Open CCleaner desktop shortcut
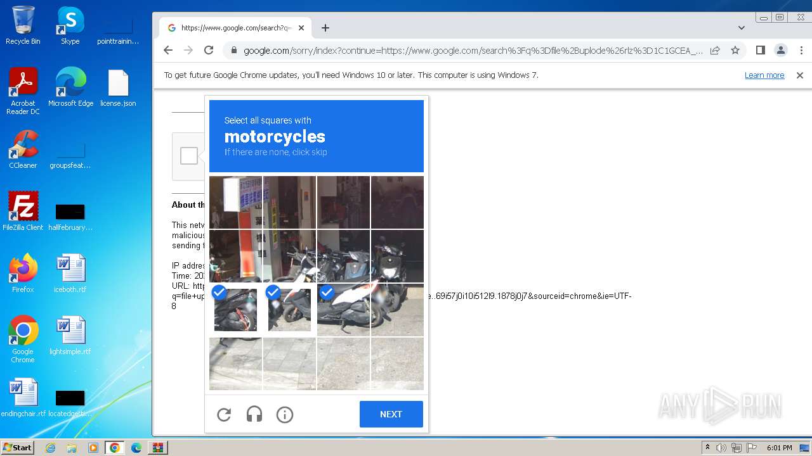 pyautogui.click(x=23, y=149)
